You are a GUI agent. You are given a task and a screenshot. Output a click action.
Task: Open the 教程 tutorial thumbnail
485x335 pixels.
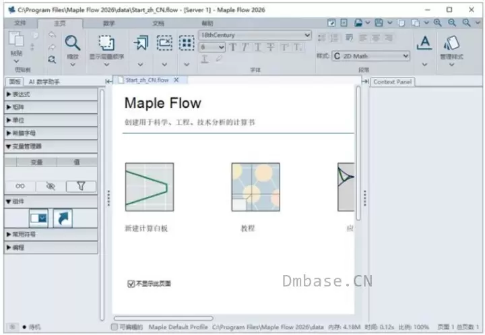point(256,187)
